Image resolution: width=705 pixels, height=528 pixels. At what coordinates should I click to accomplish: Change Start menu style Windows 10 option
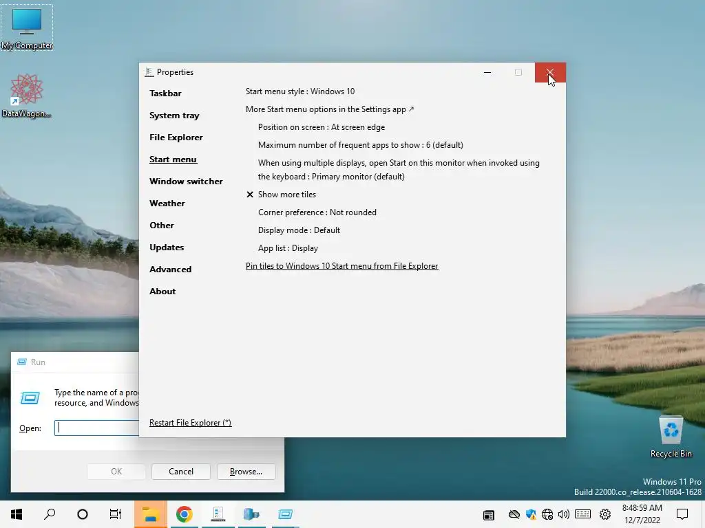coord(300,91)
